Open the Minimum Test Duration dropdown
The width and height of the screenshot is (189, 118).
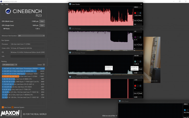tap(31, 36)
